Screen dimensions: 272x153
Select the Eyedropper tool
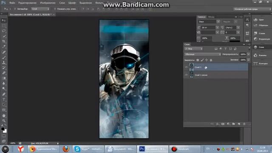(x=4, y=47)
